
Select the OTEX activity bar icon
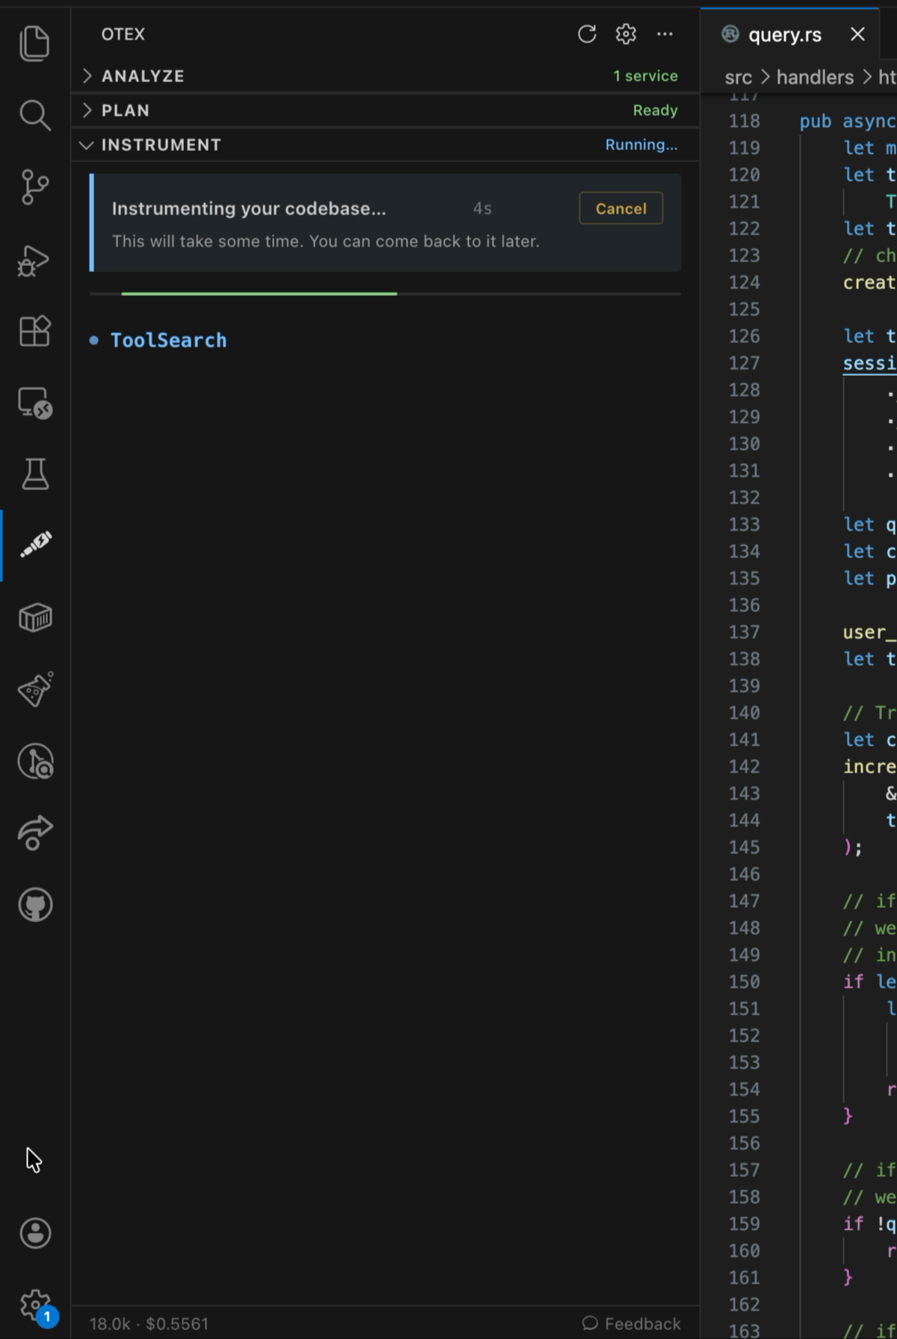tap(34, 545)
